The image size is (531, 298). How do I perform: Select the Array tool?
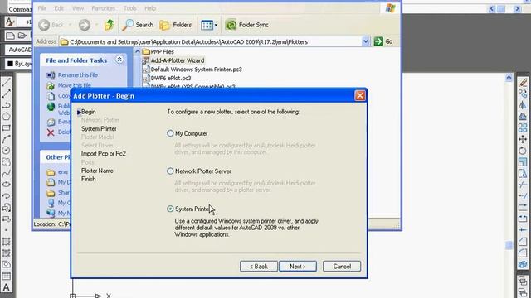523,127
